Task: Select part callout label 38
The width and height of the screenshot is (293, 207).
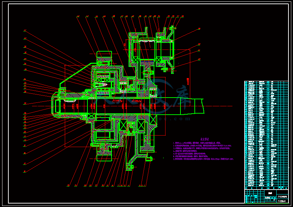Action: tap(25, 47)
